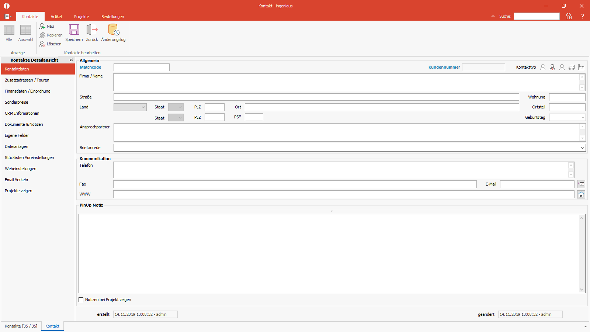Enable Notizen bei Projekt zeigen checkbox
The height and width of the screenshot is (332, 590).
tap(81, 300)
